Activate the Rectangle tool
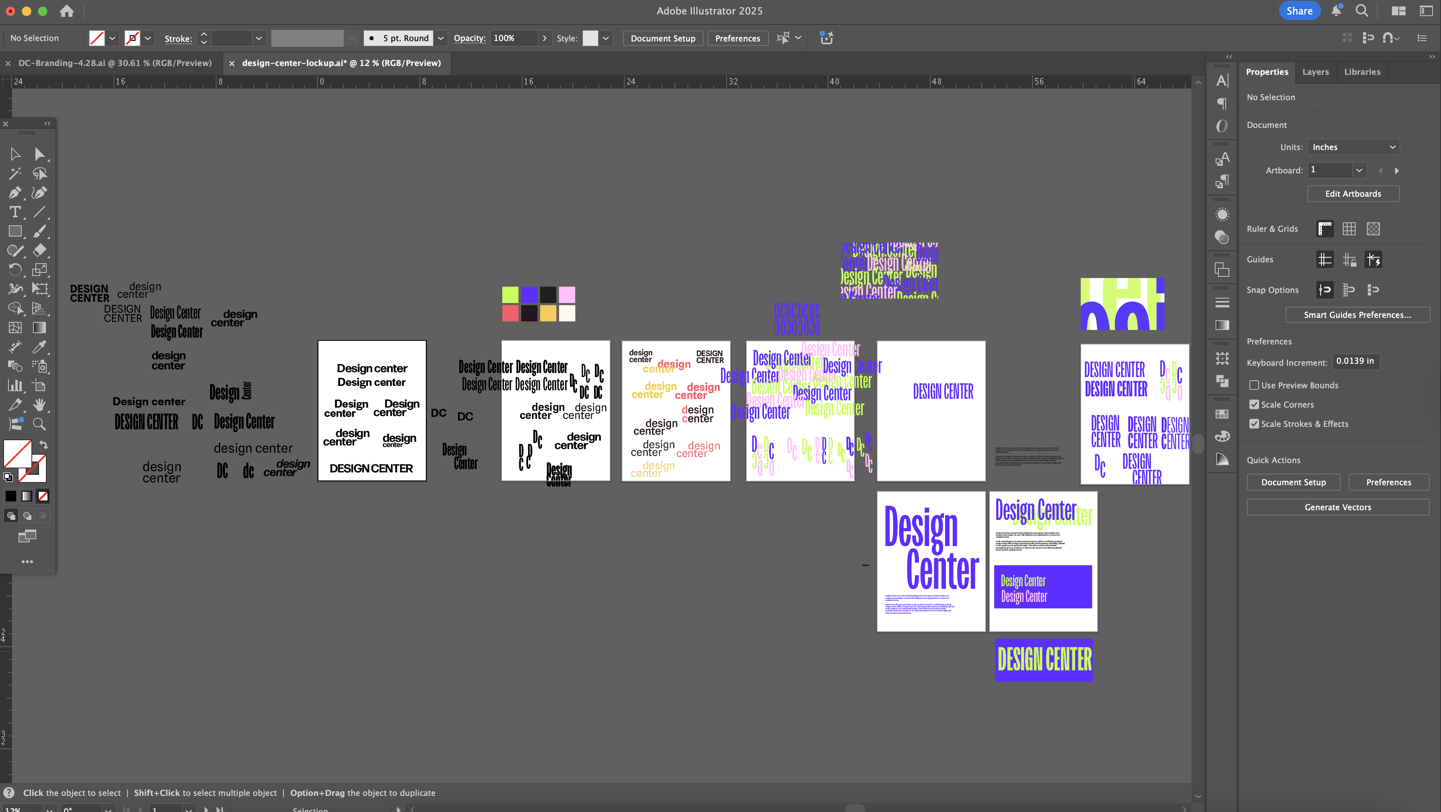This screenshot has height=812, width=1441. [15, 231]
